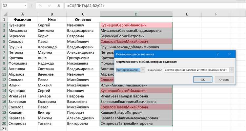Image resolution: width=246 pixels, height=131 pixels.
Task: Click the Name Box showing D2
Action: coord(14,6)
